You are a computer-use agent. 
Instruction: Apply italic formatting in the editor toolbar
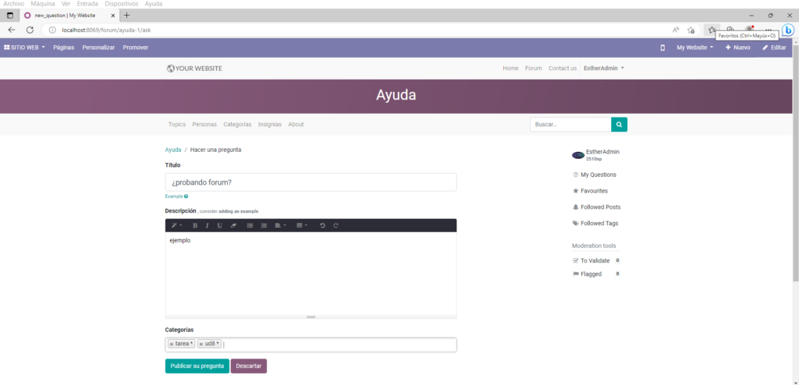click(x=207, y=225)
